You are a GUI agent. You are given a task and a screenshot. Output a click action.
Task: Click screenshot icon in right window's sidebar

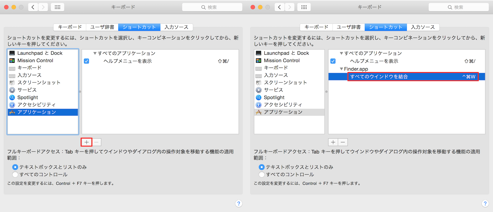point(259,83)
